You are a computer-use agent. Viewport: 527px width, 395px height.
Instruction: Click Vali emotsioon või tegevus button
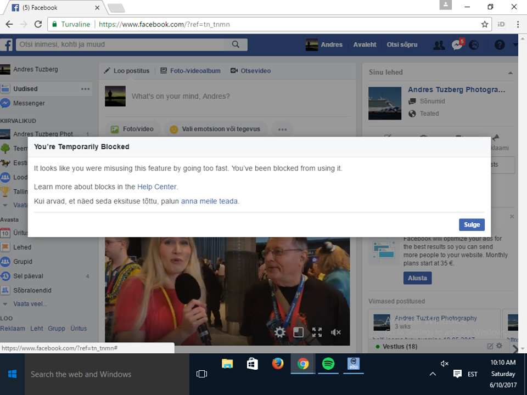click(x=215, y=129)
